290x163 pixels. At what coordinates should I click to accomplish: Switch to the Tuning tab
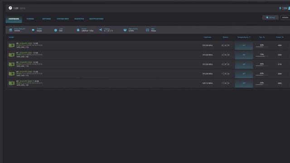tap(30, 19)
